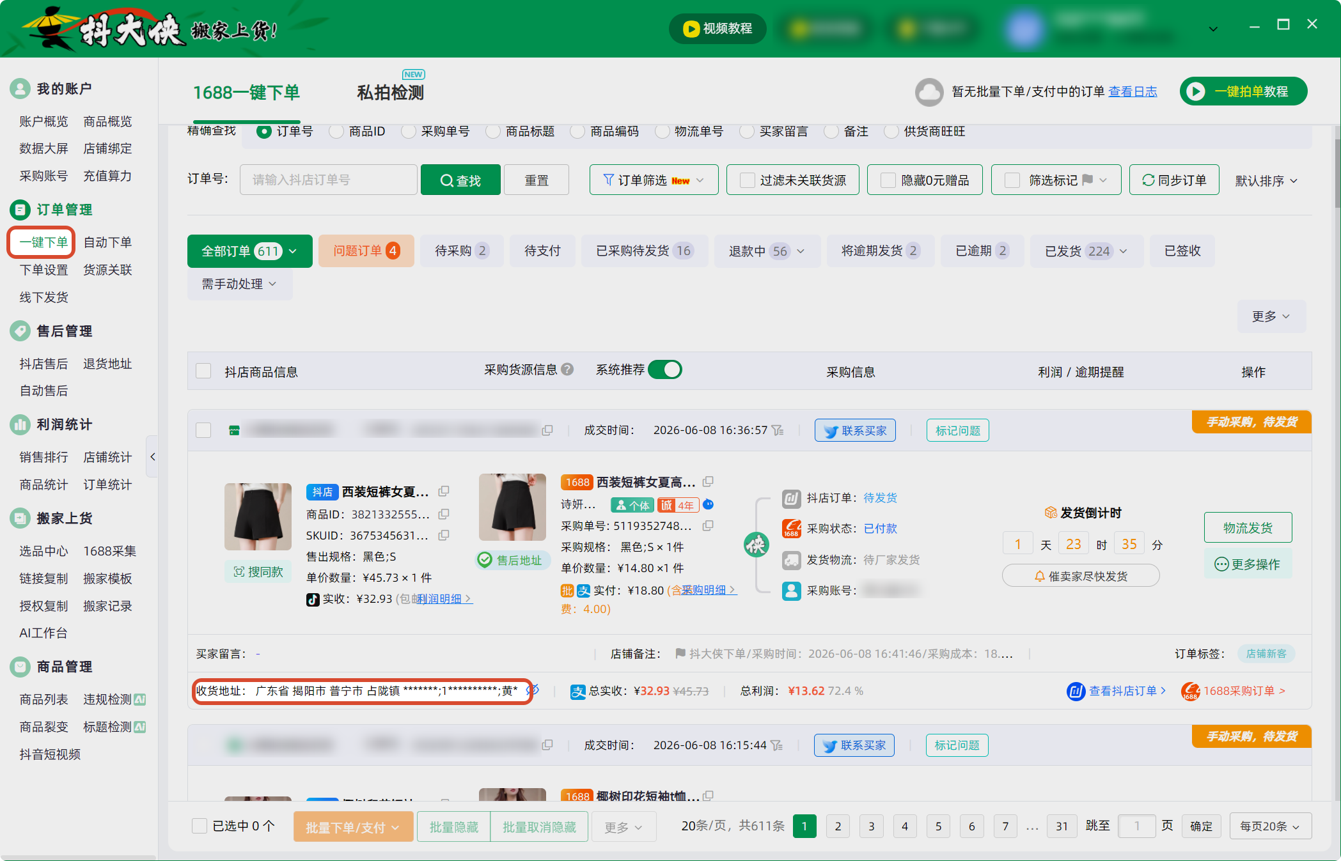Collapse the left sidebar with arrow handle

[152, 456]
